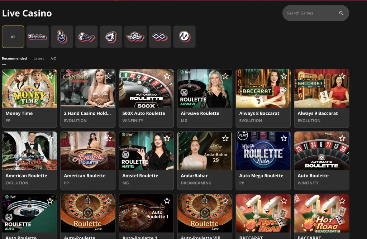This screenshot has height=239, width=367.
Task: Open the Sexy Gaming provider filter
Action: tap(86, 37)
